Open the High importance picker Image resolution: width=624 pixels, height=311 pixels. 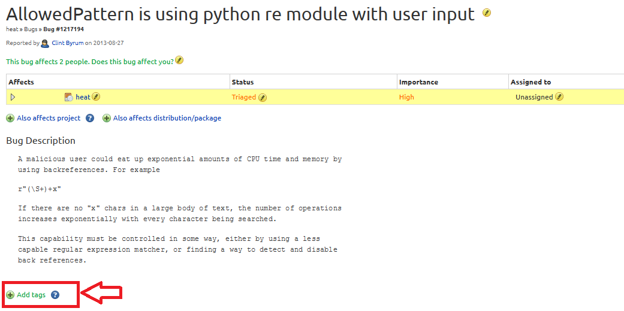click(x=406, y=97)
